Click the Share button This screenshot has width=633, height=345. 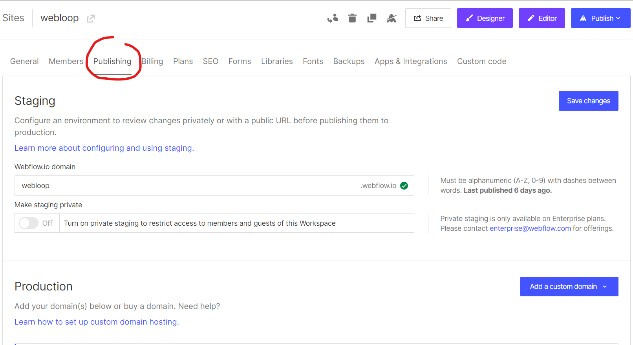[x=428, y=18]
